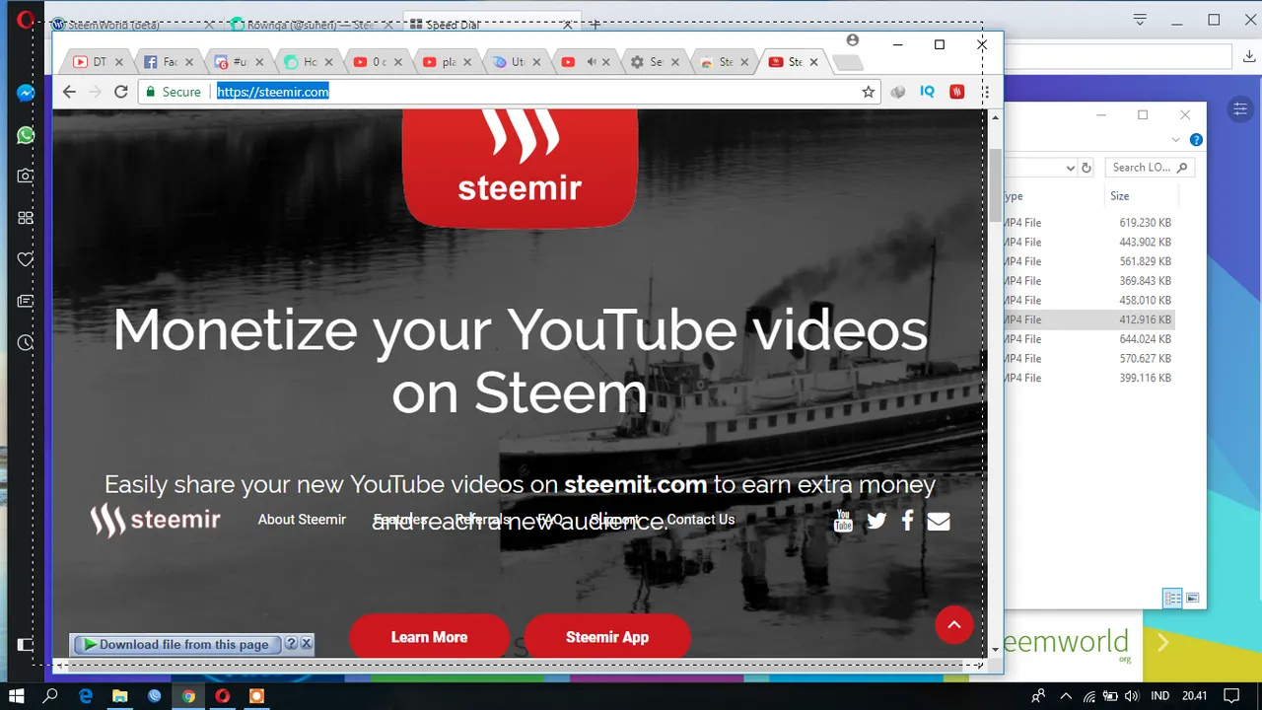Image resolution: width=1262 pixels, height=710 pixels.
Task: Switch File Explorer to large icons view
Action: coord(1192,598)
